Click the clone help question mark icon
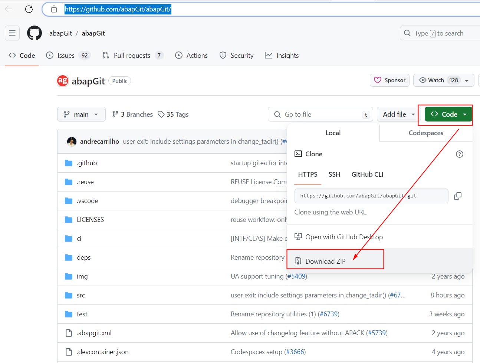Viewport: 480px width, 363px height. point(460,154)
